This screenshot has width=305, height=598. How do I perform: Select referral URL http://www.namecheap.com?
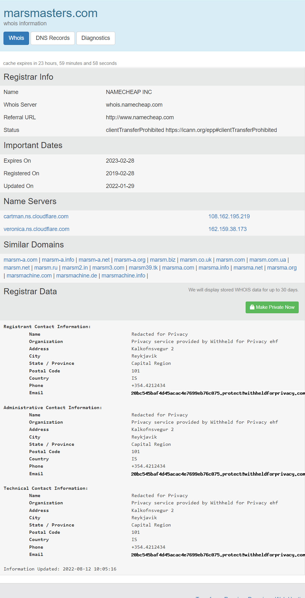[x=140, y=117]
